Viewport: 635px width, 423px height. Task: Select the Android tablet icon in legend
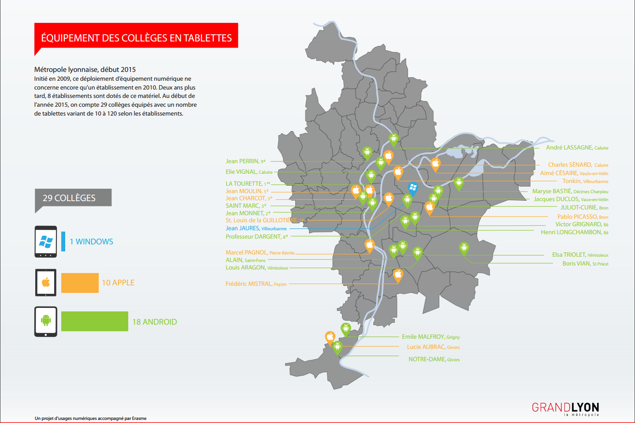(x=46, y=322)
